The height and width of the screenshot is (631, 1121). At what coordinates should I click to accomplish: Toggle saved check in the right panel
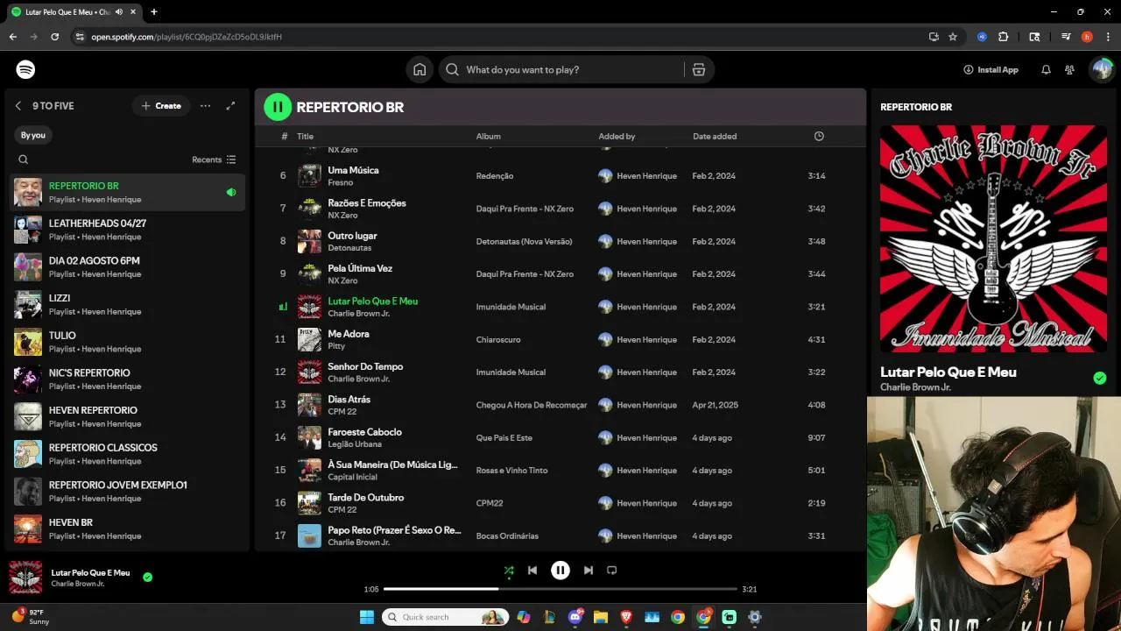click(1100, 379)
